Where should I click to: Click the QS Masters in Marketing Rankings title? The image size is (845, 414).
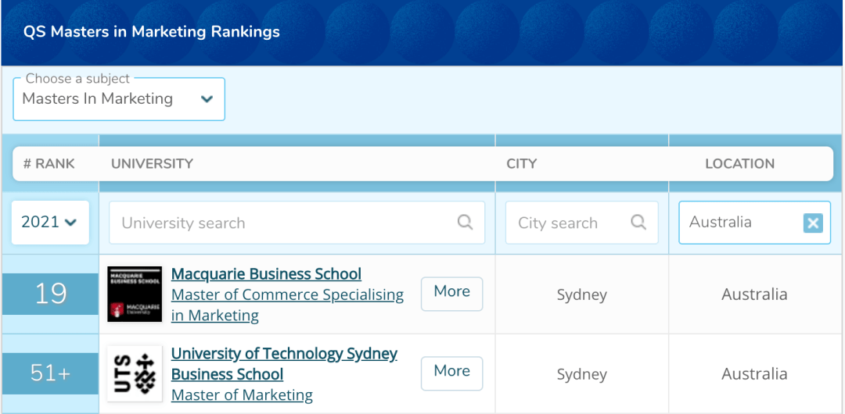pos(152,32)
